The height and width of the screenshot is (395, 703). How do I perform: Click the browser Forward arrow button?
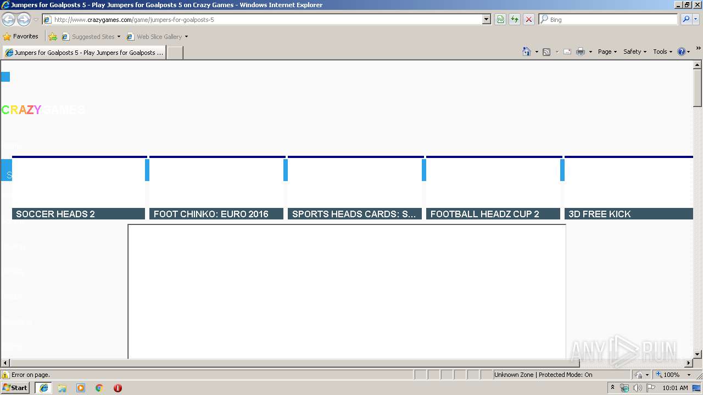[24, 20]
